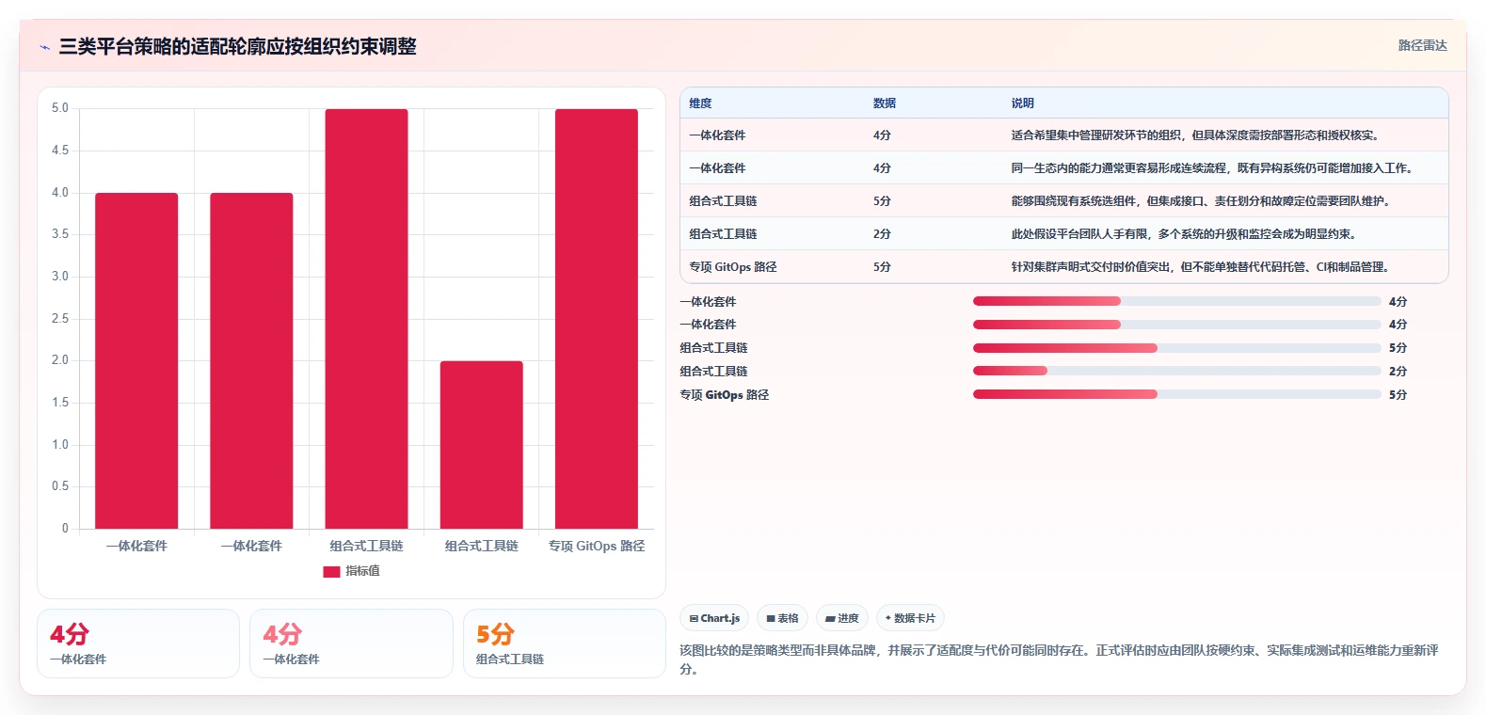Click the 专项 GitOps 路径 label in the progress list
This screenshot has height=715, width=1486.
[725, 395]
